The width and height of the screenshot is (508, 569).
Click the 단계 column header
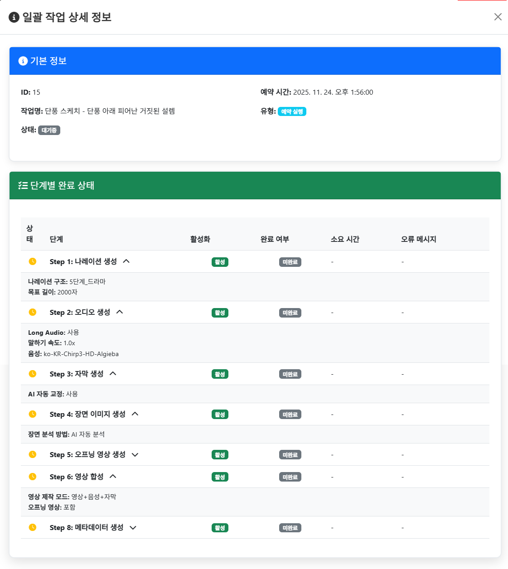point(56,239)
